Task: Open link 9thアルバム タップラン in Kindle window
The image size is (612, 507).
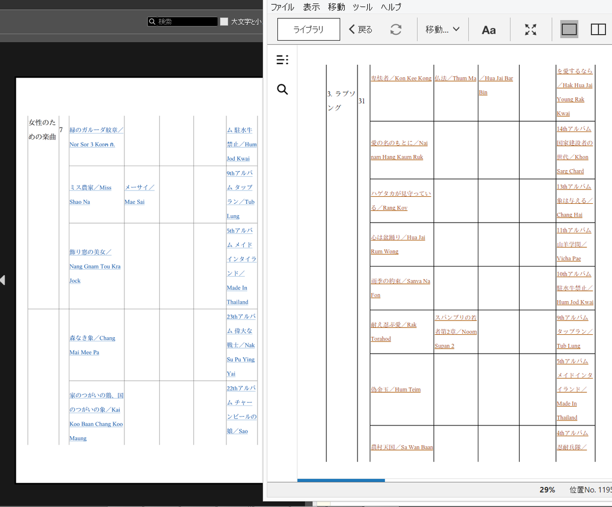Action: (x=575, y=332)
